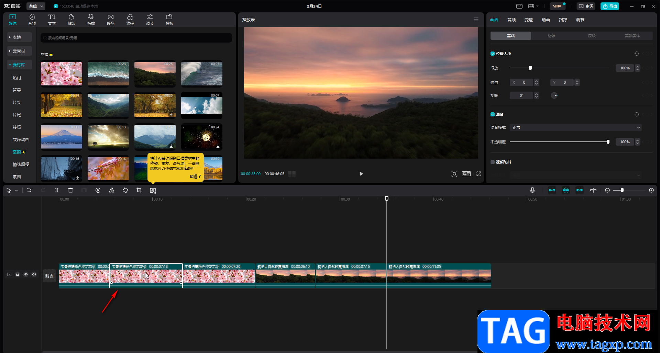The width and height of the screenshot is (660, 353).
Task: Open the 调节 adjust panel in top toolbar
Action: [150, 20]
